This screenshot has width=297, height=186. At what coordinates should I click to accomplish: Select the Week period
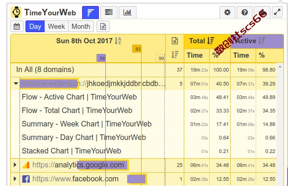point(56,27)
